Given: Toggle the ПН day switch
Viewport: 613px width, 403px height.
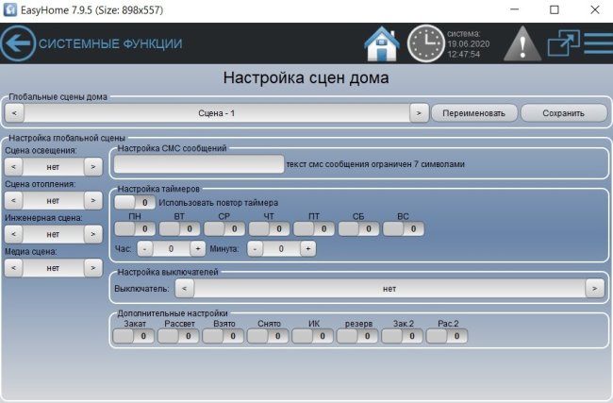Looking at the screenshot, I should (x=135, y=228).
